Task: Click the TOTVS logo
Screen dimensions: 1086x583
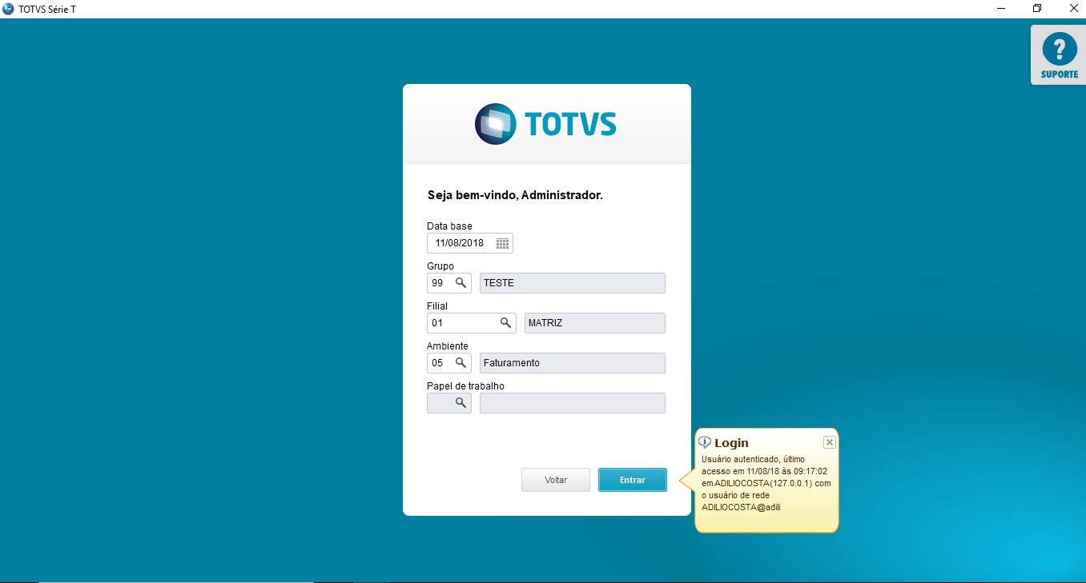Action: (x=545, y=124)
